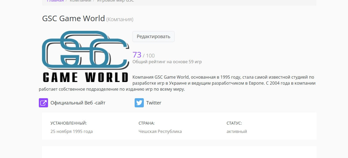Click the (Компания) subtitle next to heading
The width and height of the screenshot is (348, 158).
tap(120, 20)
